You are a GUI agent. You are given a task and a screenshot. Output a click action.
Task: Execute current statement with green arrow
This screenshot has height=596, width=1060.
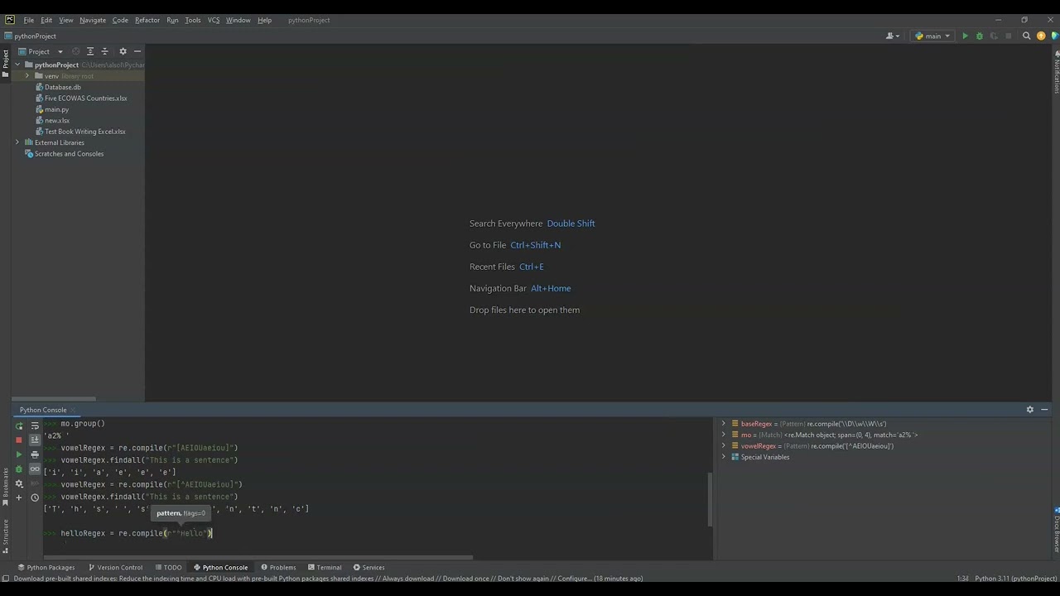pyautogui.click(x=18, y=454)
